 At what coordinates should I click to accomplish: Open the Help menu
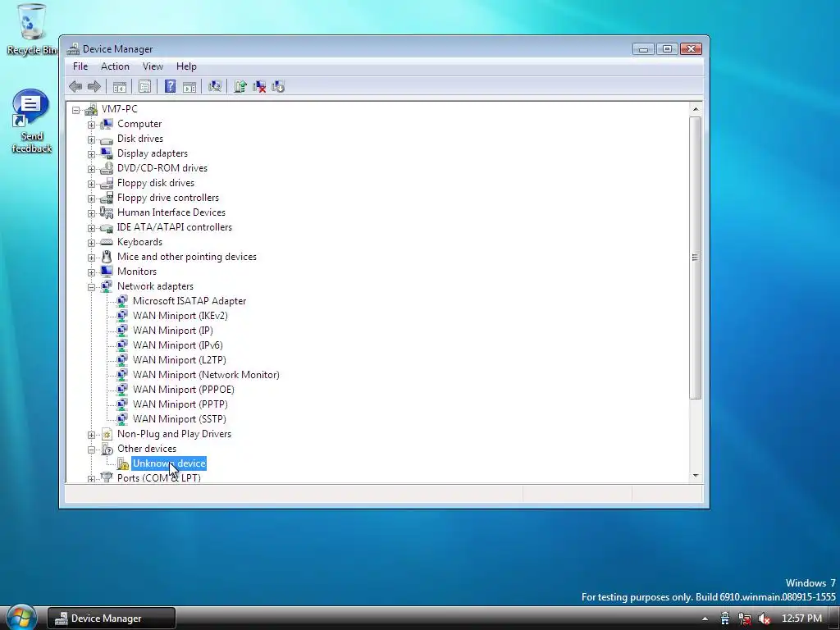point(186,66)
